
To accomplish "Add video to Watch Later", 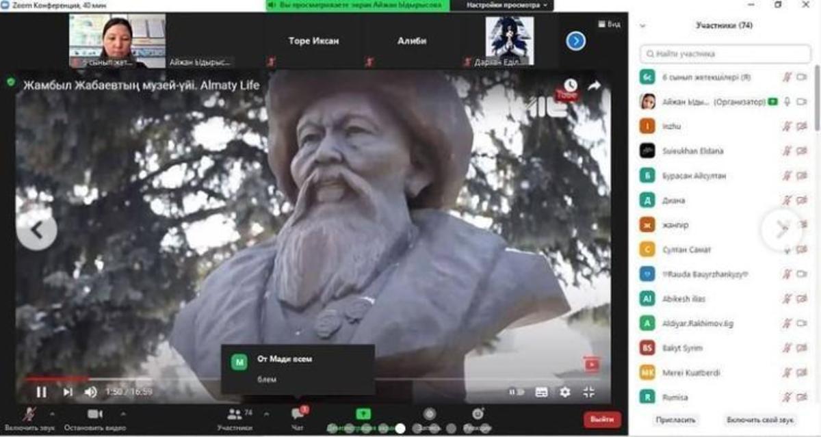I will 570,85.
